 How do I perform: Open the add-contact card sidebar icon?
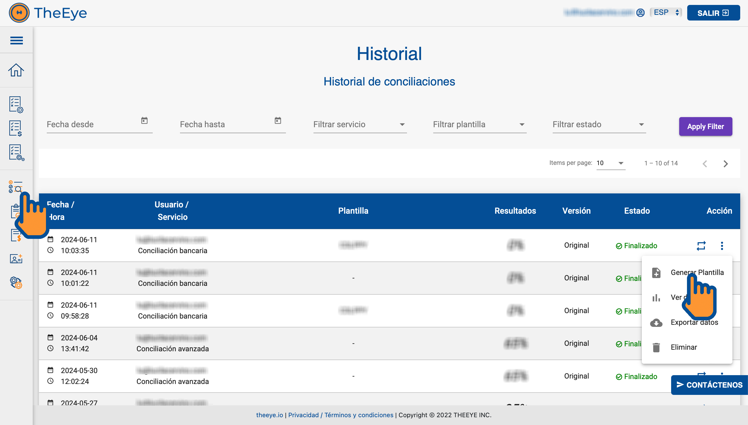tap(16, 259)
